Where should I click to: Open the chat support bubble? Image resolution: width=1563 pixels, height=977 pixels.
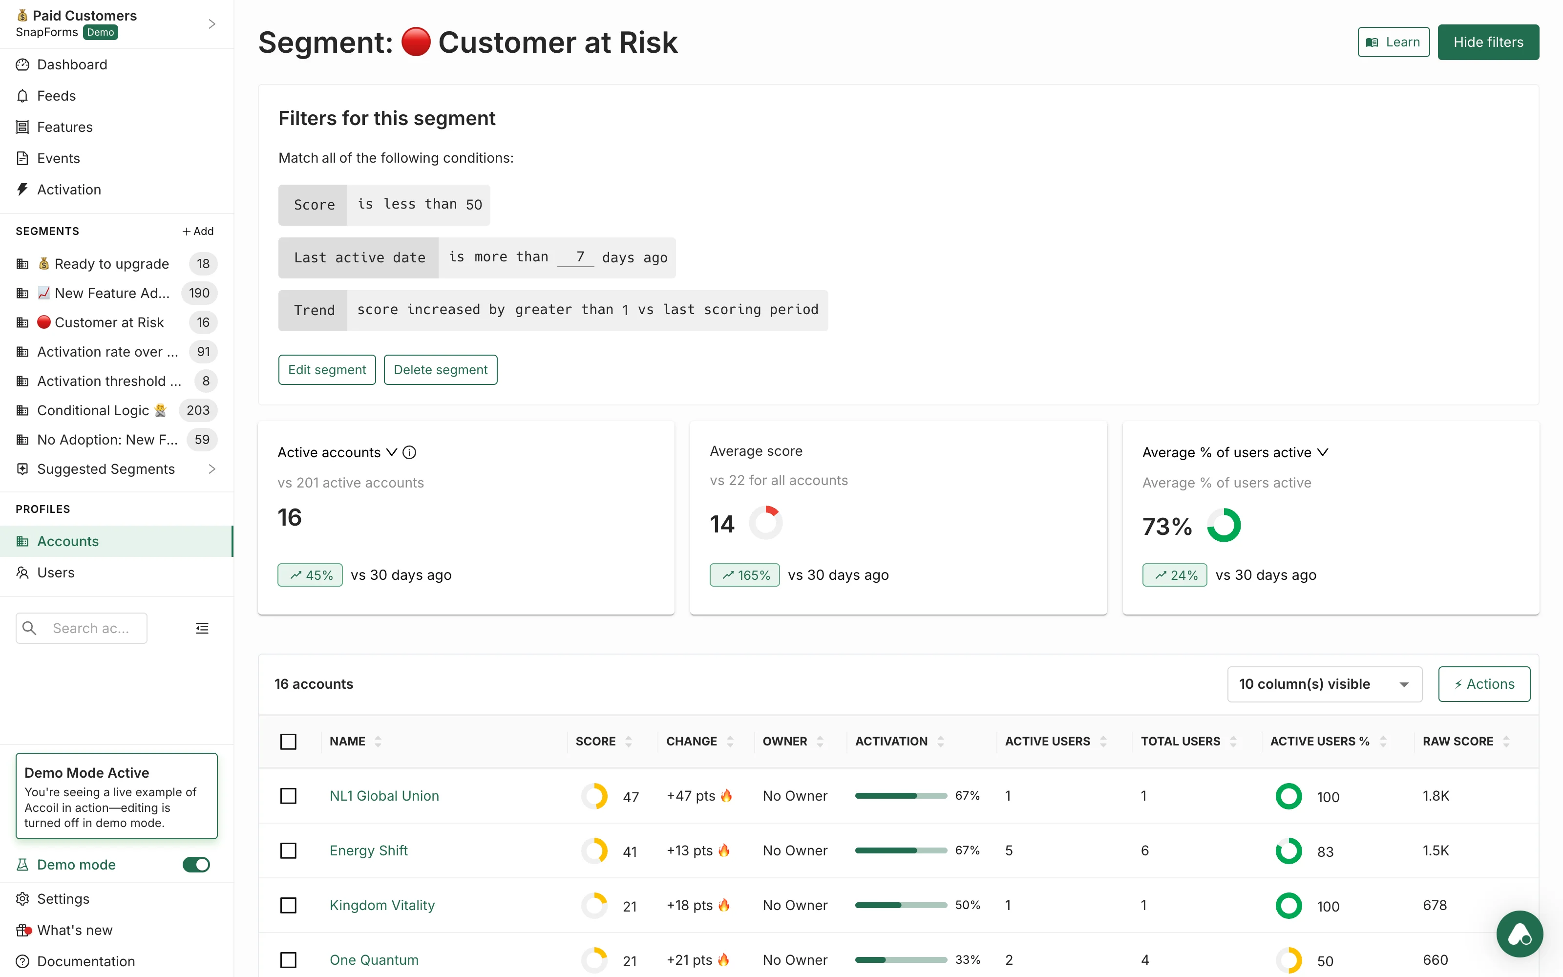pos(1519,934)
